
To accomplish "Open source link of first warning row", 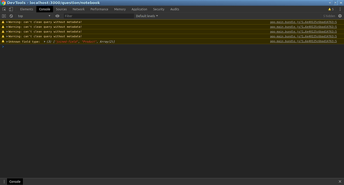I will [x=303, y=22].
